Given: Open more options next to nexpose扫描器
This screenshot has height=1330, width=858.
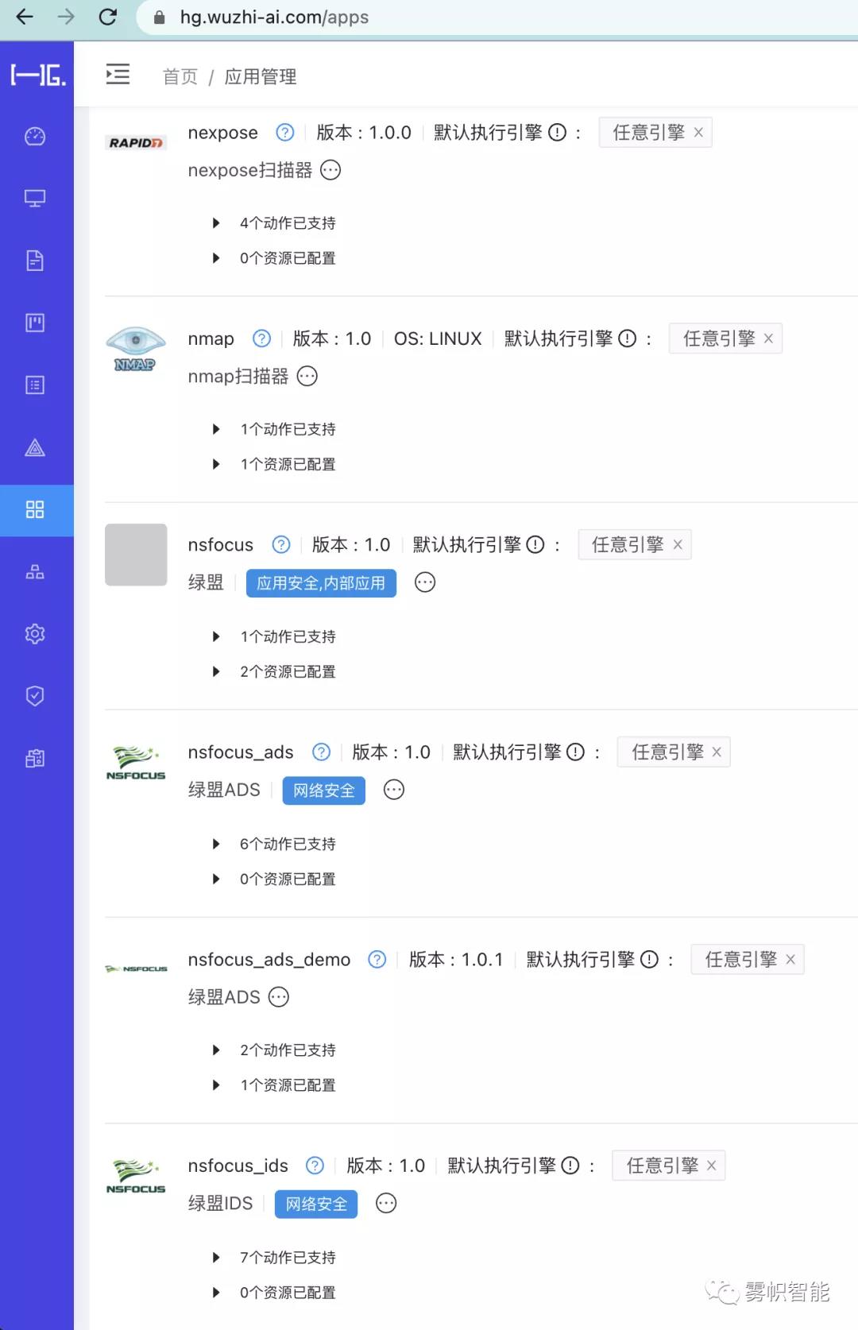Looking at the screenshot, I should (330, 170).
